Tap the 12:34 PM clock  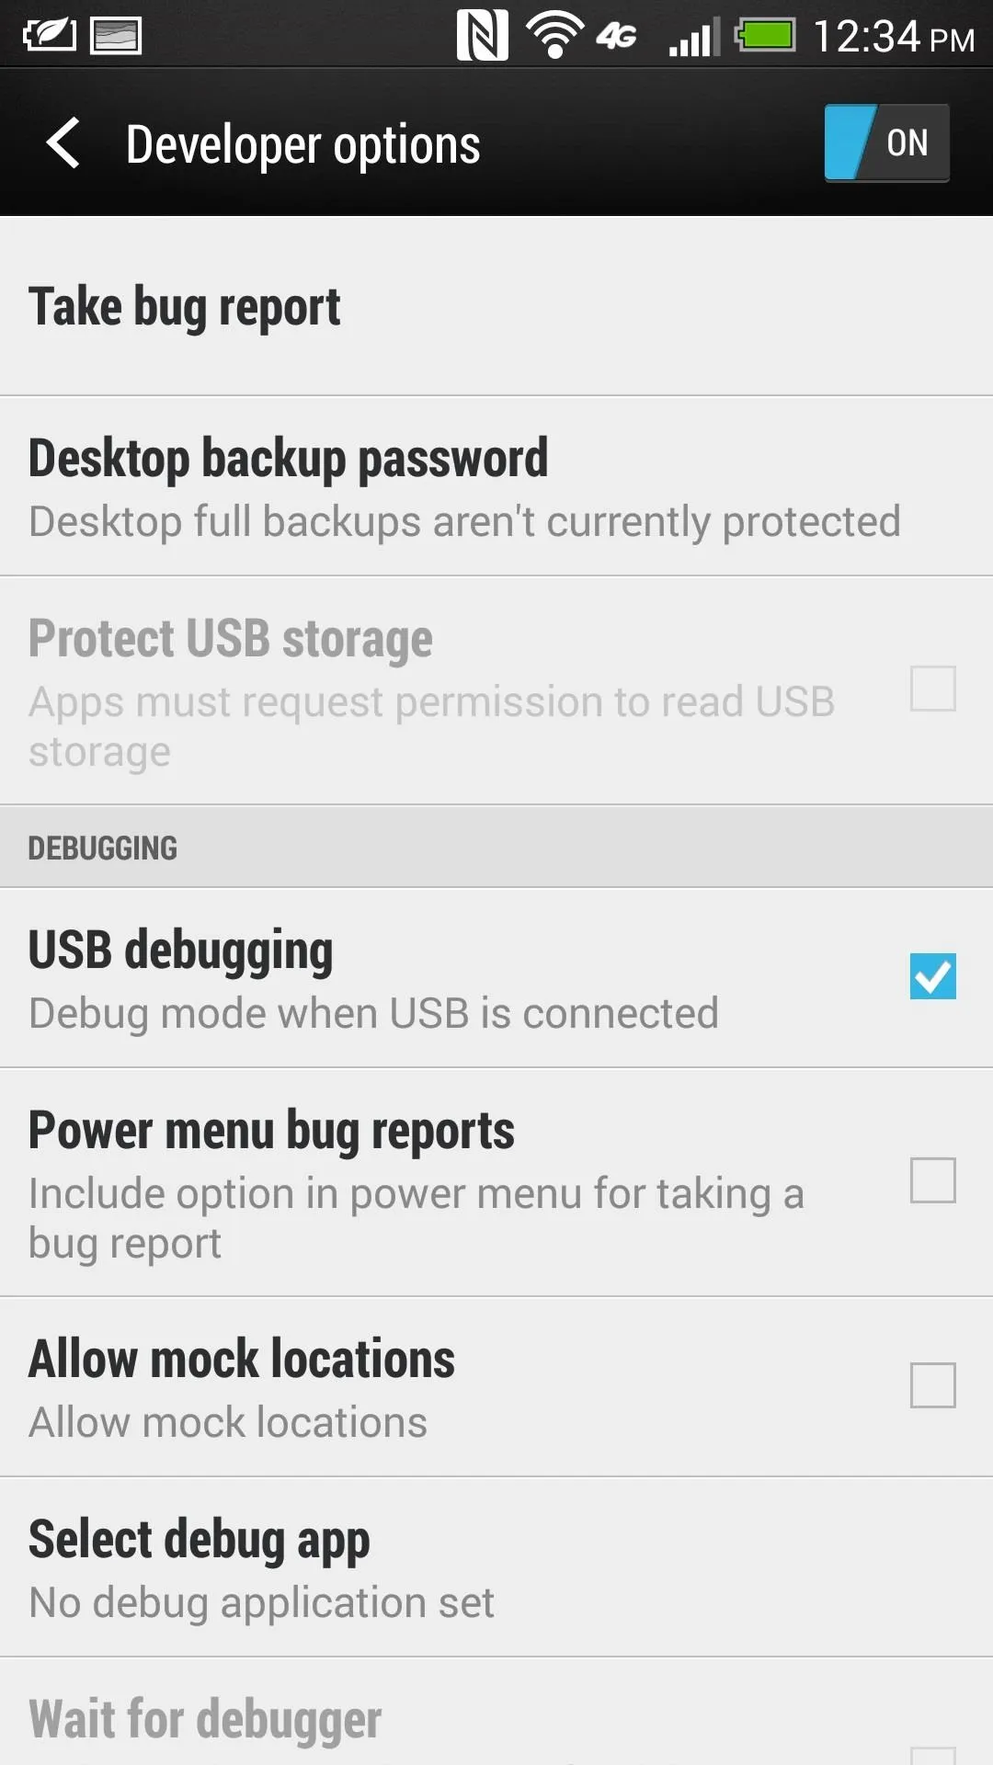[x=894, y=37]
